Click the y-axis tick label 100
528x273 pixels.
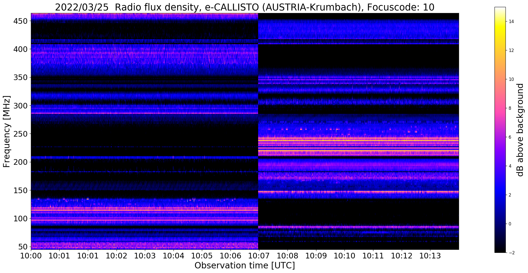(x=20, y=219)
